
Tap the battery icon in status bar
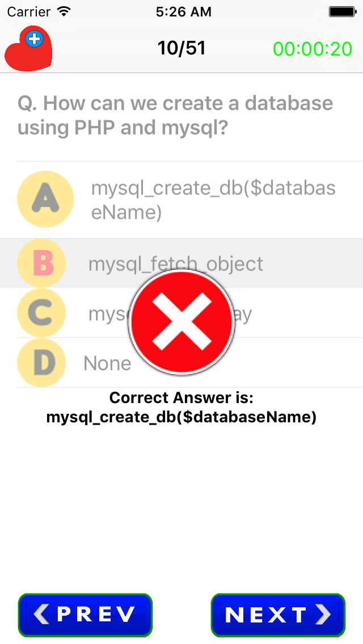tap(342, 11)
